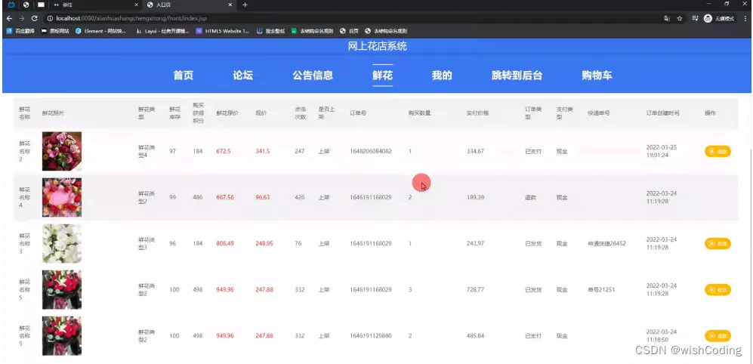The height and width of the screenshot is (364, 753).
Task: Open the 图标网站 bookmark
Action: click(56, 31)
